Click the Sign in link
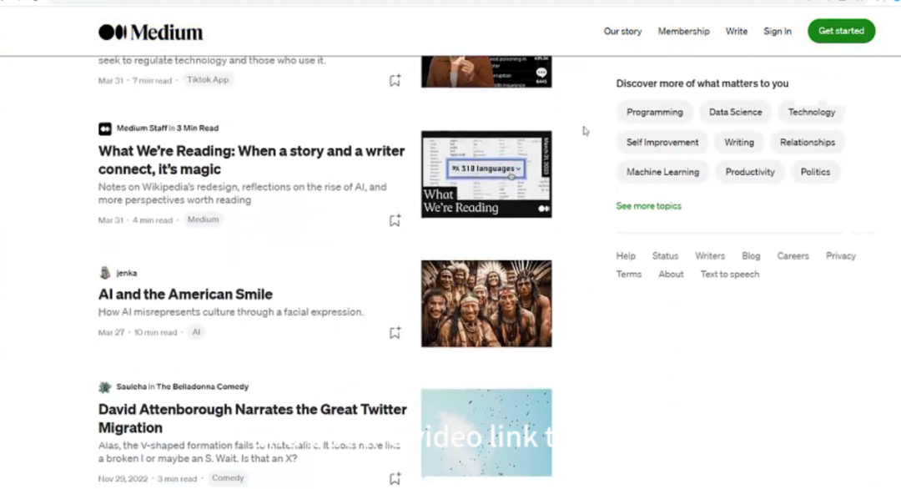The height and width of the screenshot is (489, 901). pos(777,32)
